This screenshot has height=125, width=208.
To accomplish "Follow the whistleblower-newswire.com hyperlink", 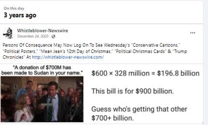I will [68, 57].
